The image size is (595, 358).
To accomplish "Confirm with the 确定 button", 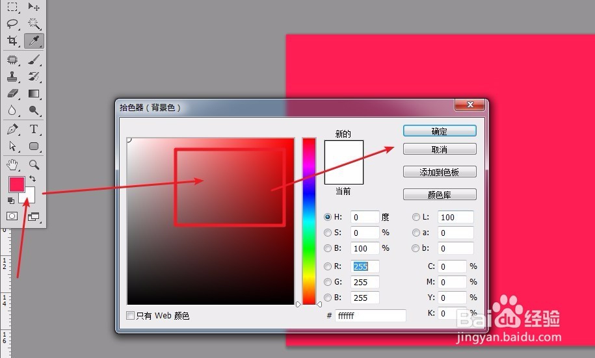I will [440, 131].
